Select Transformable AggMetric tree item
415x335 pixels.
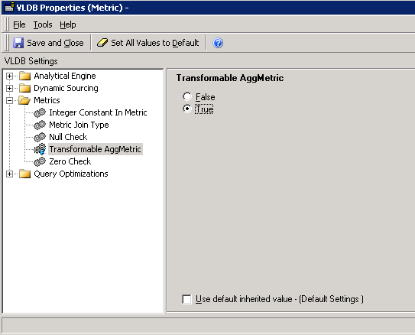coord(95,149)
